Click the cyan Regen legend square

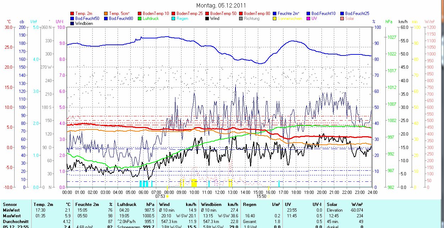click(174, 18)
